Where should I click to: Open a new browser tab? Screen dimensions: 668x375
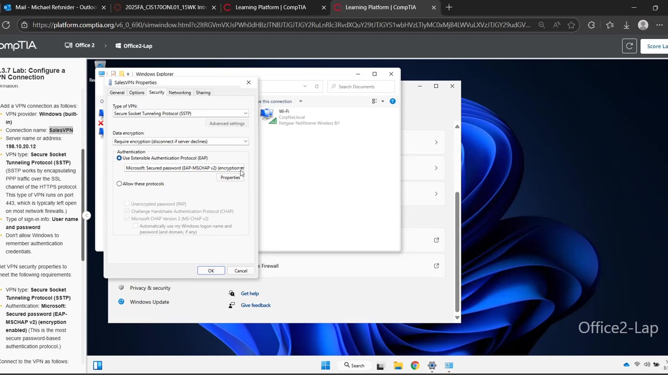point(449,7)
